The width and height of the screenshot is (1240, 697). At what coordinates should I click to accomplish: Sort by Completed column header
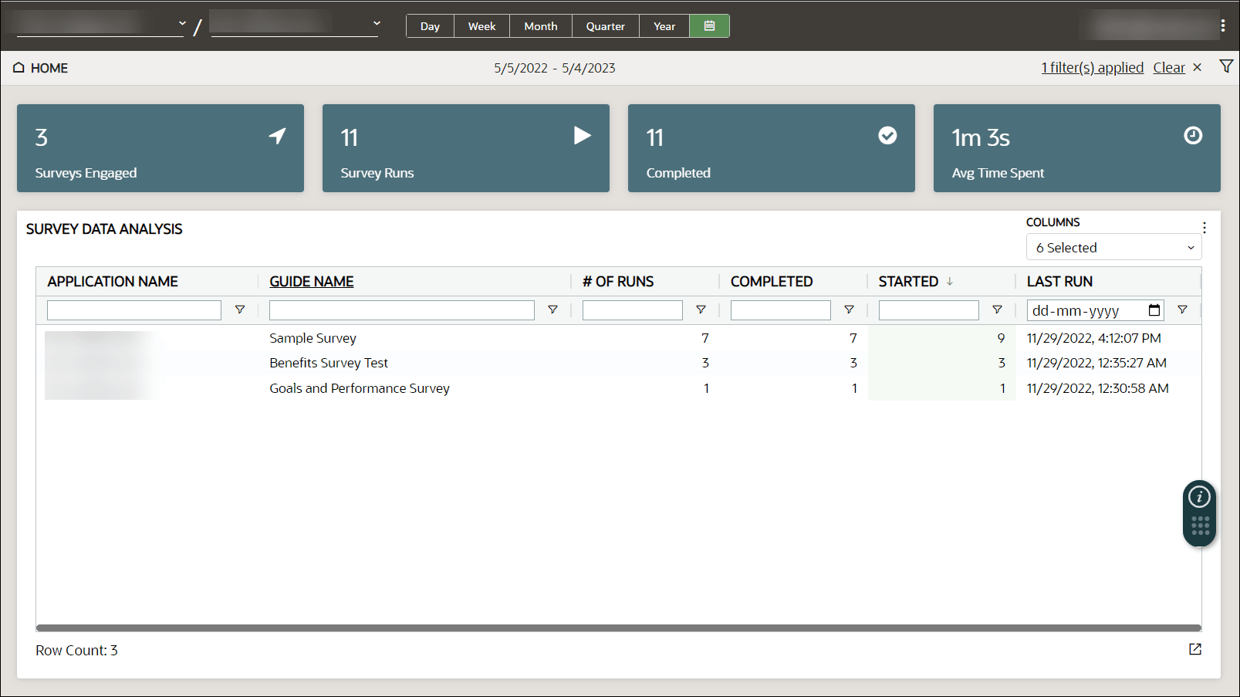pos(772,282)
